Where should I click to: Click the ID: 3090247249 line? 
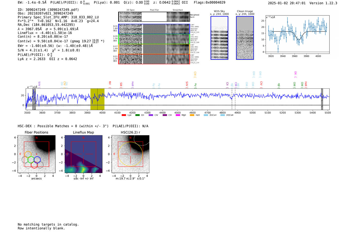point(48,10)
